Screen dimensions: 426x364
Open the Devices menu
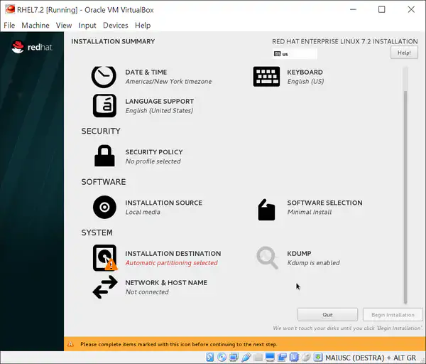coord(115,25)
